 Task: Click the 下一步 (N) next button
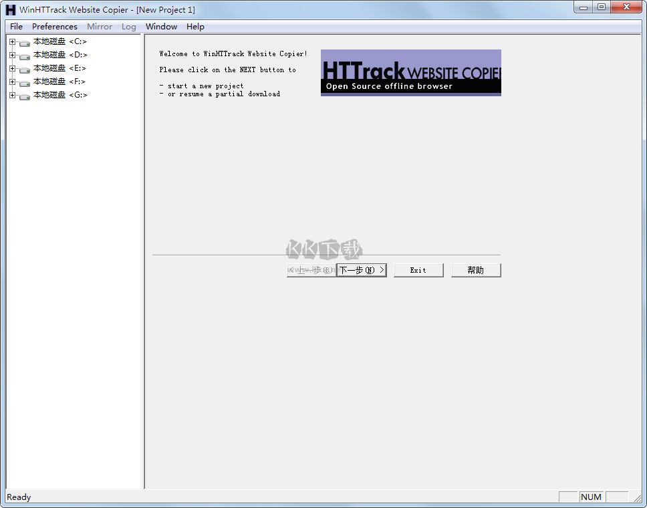pyautogui.click(x=362, y=270)
